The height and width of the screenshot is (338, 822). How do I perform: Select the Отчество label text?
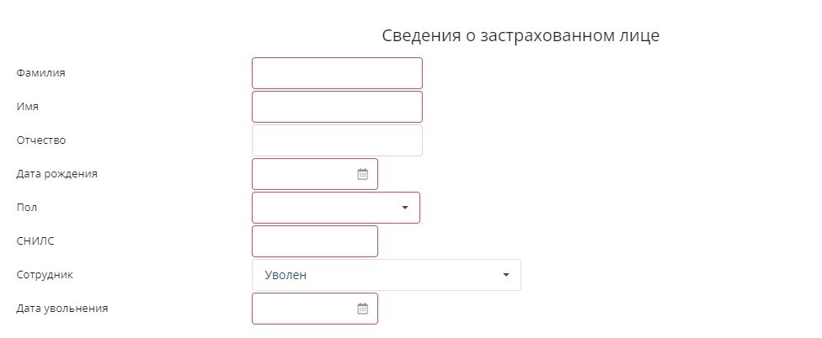click(x=41, y=140)
